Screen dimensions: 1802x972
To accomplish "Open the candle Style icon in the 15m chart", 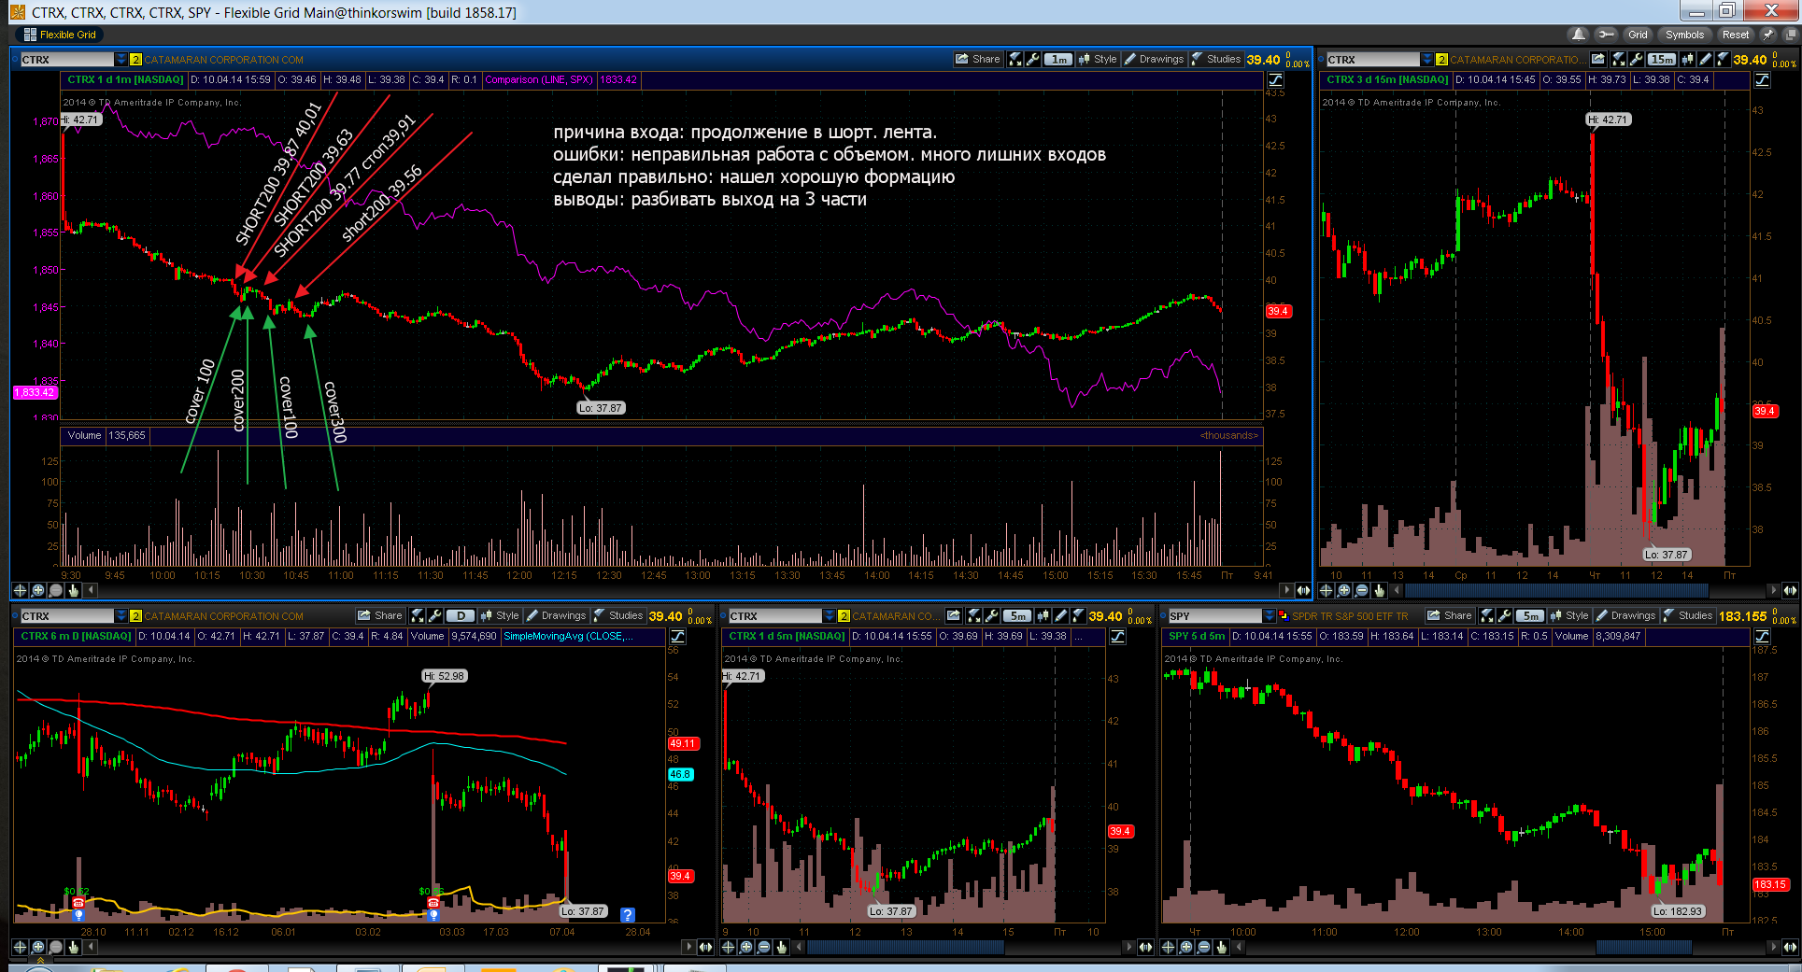I will [x=1687, y=59].
